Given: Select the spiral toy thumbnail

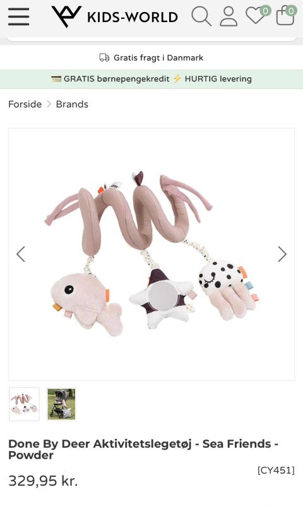Looking at the screenshot, I should click(x=25, y=404).
